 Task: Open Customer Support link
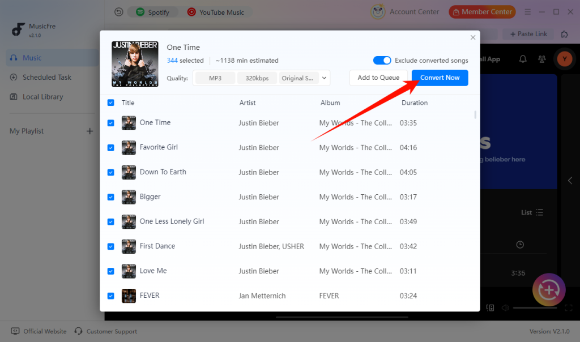pos(105,331)
